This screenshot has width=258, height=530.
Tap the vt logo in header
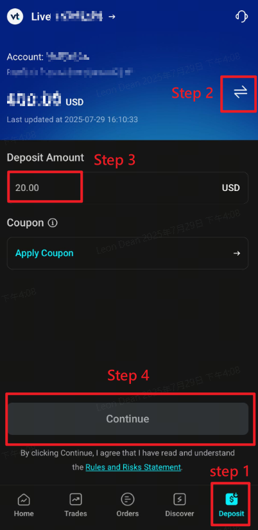pyautogui.click(x=15, y=17)
